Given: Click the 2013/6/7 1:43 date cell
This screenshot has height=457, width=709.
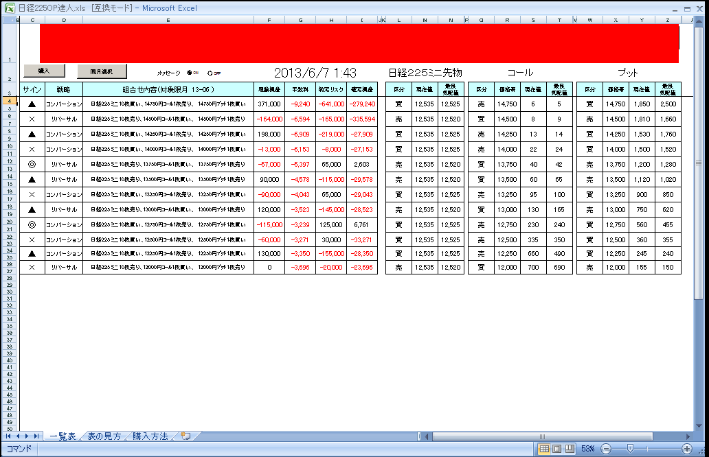Looking at the screenshot, I should [315, 73].
